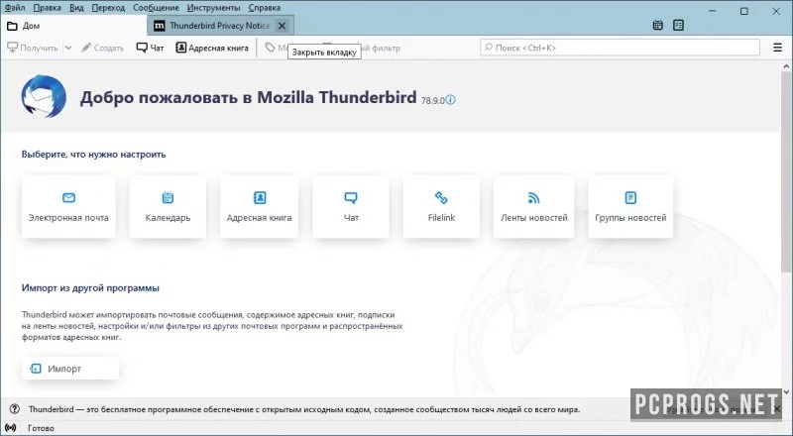Click Создать new message button
The image size is (793, 436).
pyautogui.click(x=102, y=48)
